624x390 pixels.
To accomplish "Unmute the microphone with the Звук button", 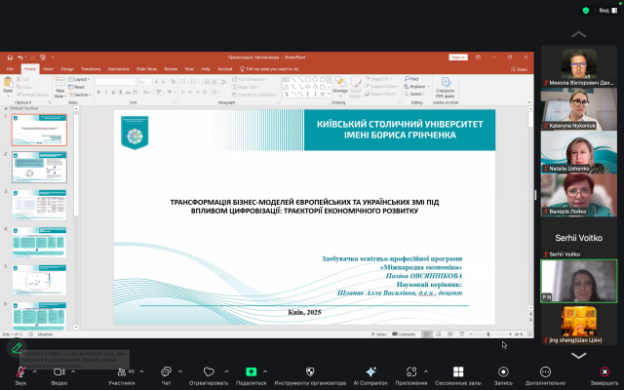I will tap(19, 372).
